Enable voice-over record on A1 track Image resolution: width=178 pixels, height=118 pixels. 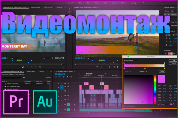(74, 105)
